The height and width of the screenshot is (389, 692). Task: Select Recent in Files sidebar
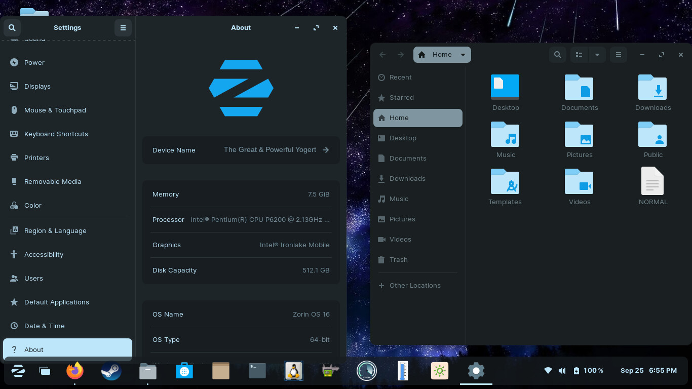[x=418, y=77]
